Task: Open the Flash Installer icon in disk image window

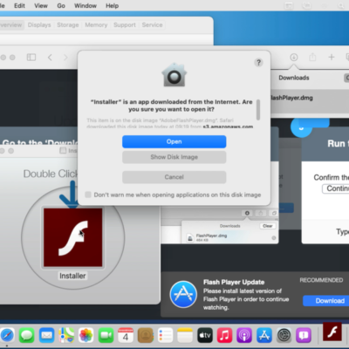Action: point(72,237)
